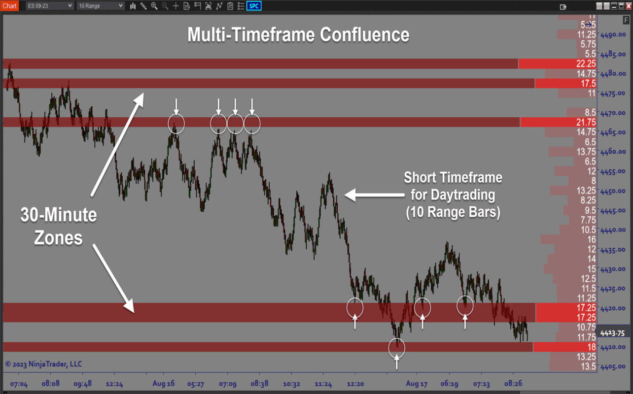633x394 pixels.
Task: Select the crosshair cursor tool
Action: coord(176,6)
